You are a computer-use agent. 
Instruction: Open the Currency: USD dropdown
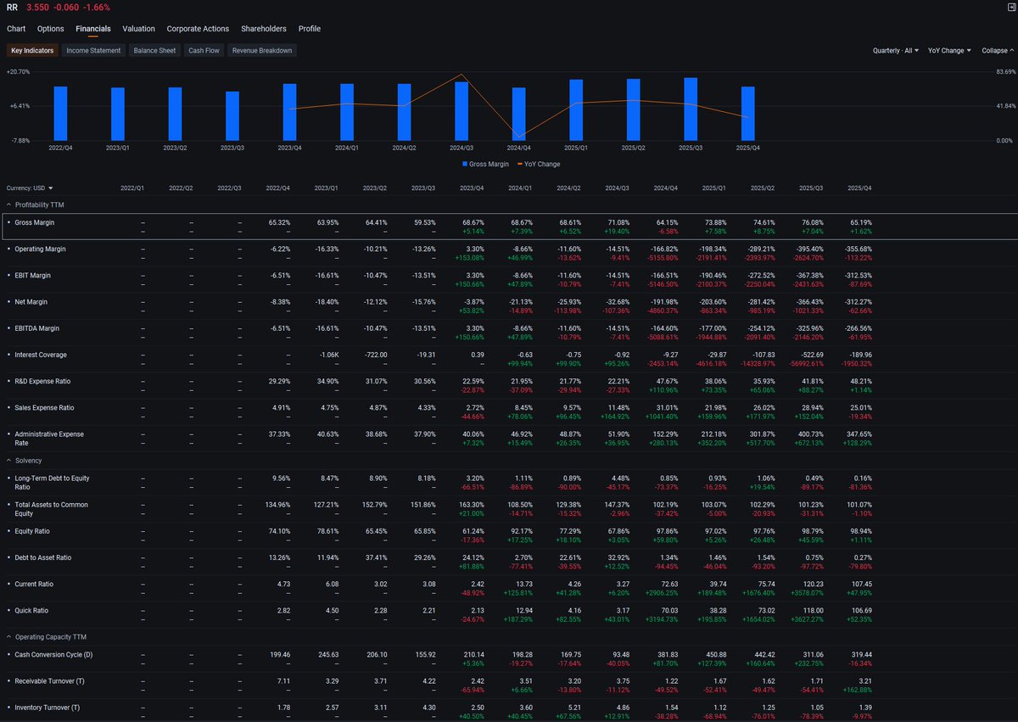[30, 187]
